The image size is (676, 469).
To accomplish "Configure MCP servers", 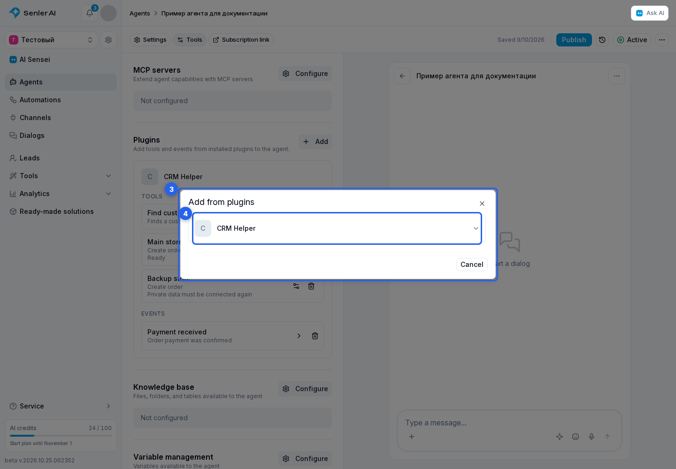I will (x=305, y=74).
